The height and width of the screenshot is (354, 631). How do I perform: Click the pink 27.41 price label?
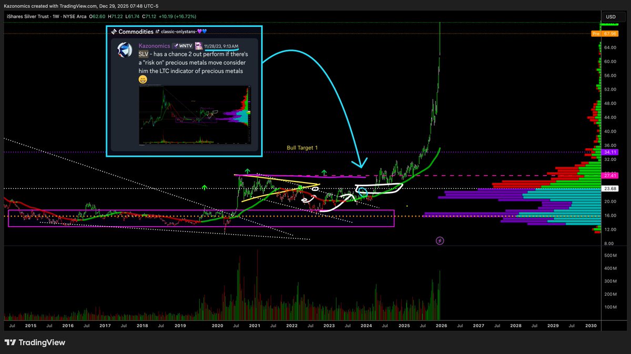(610, 176)
